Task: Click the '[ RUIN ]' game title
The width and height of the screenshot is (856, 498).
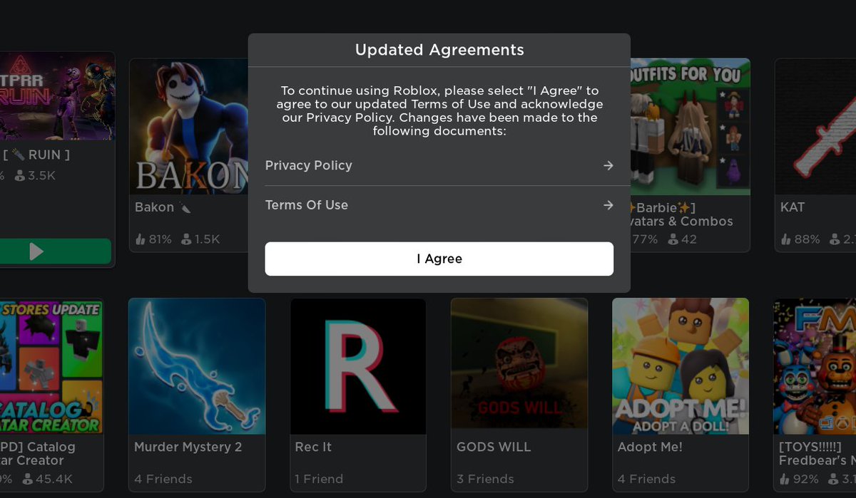Action: [36, 154]
